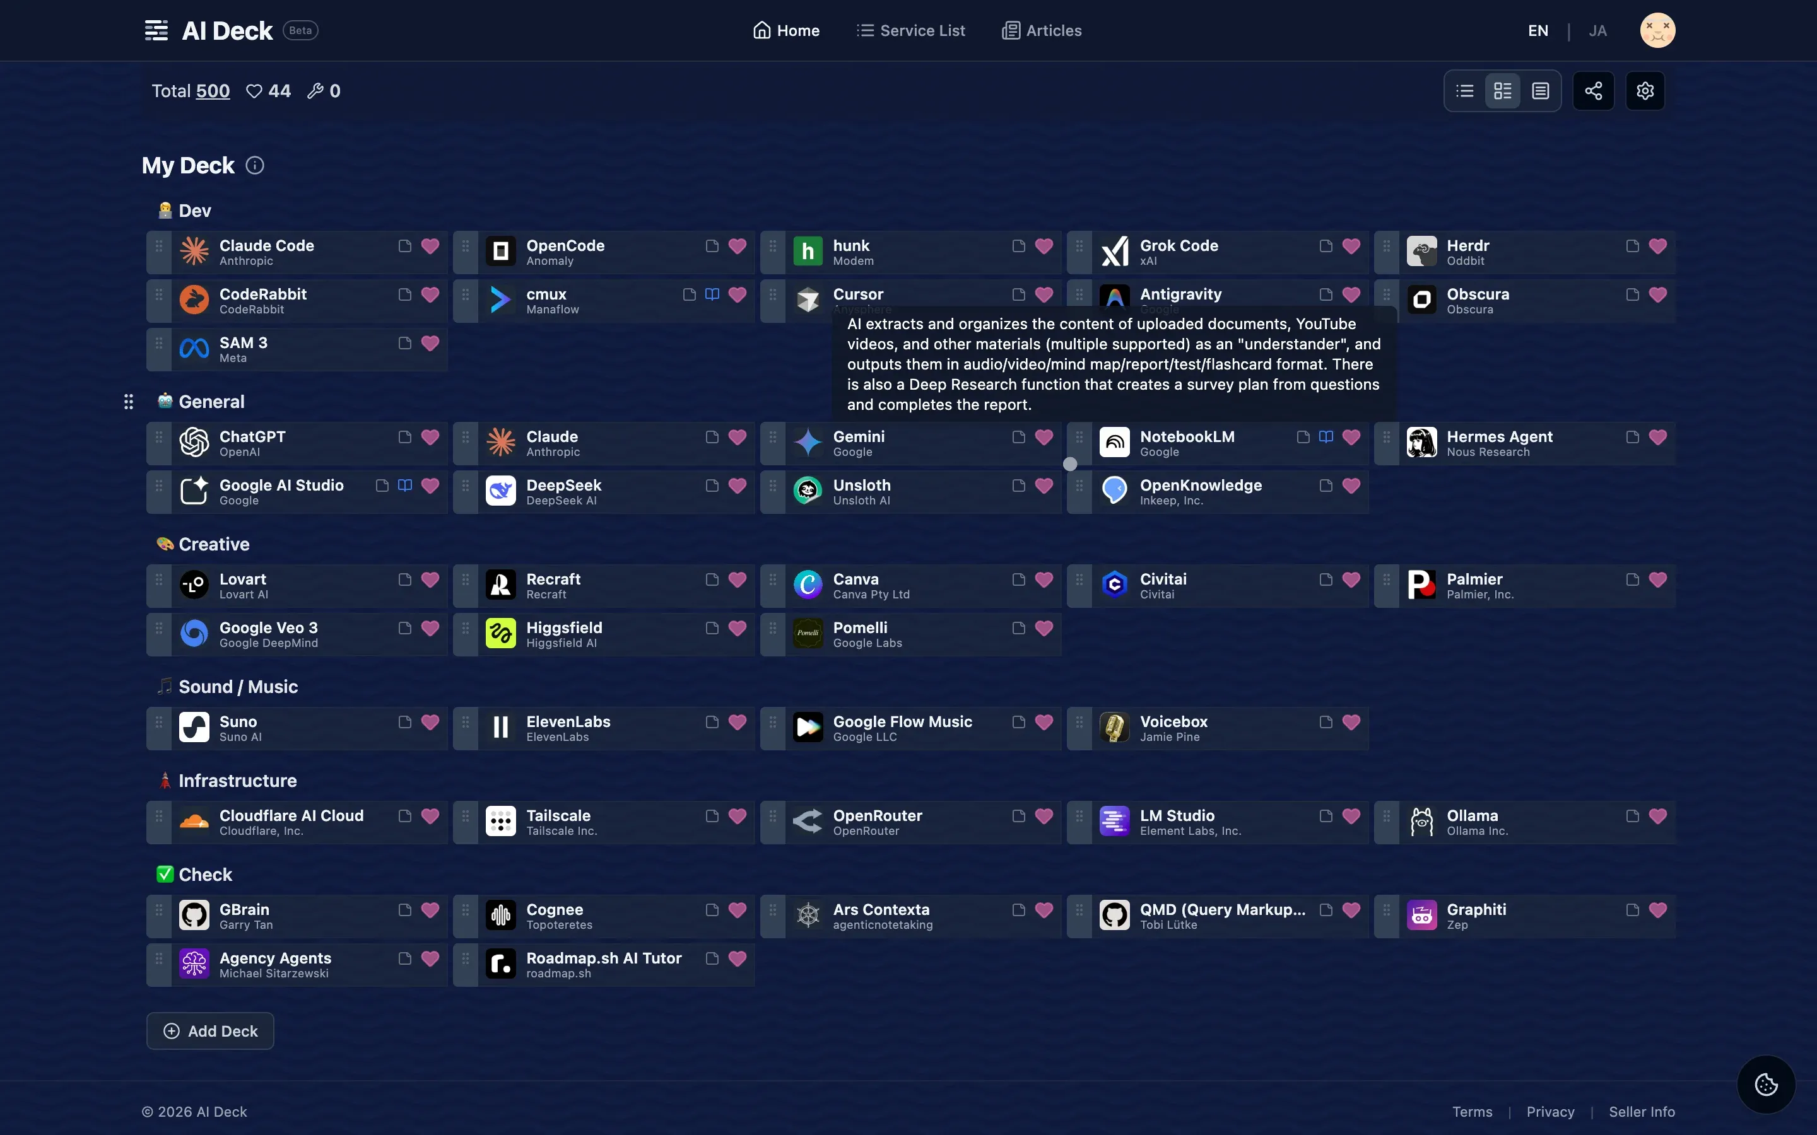Image resolution: width=1817 pixels, height=1135 pixels.
Task: Switch language to JA
Action: tap(1597, 31)
